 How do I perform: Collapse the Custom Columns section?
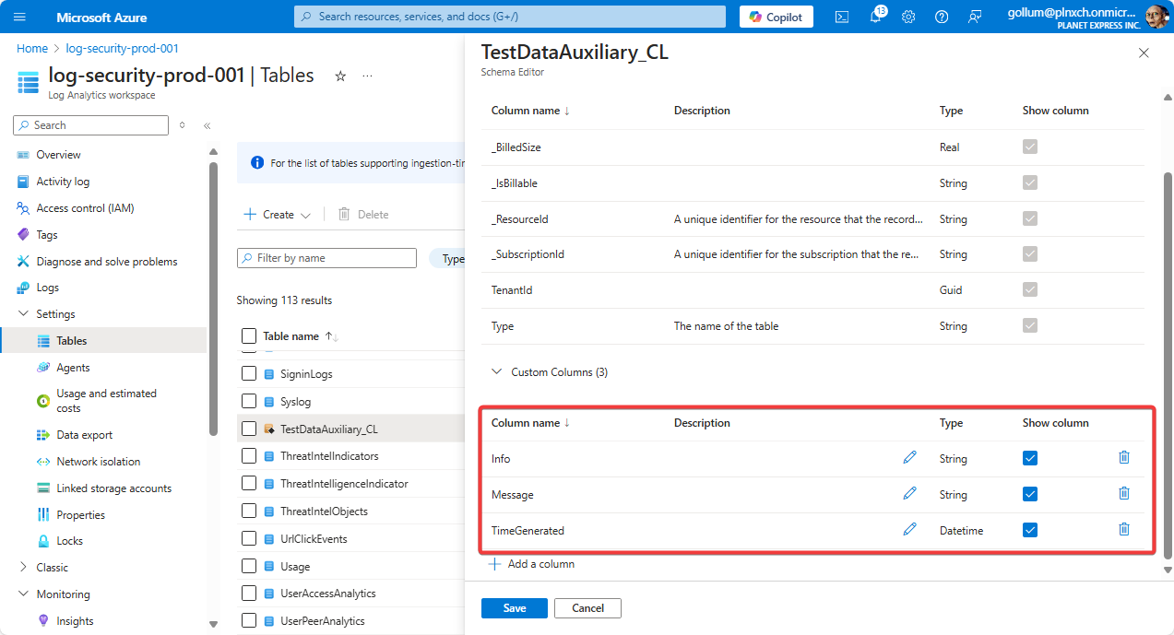(496, 371)
